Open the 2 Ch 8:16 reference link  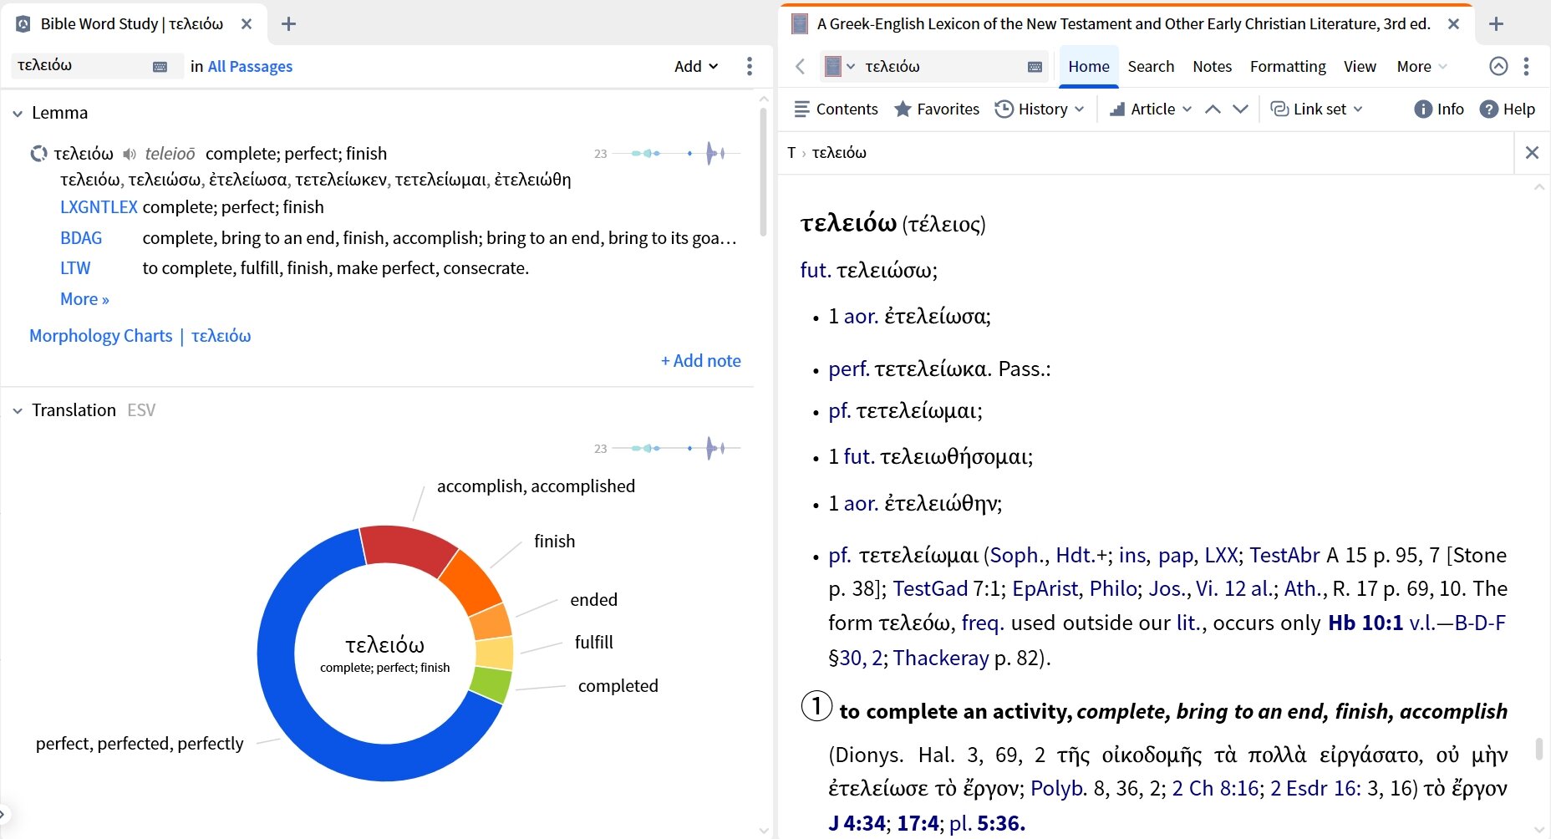(x=1215, y=789)
